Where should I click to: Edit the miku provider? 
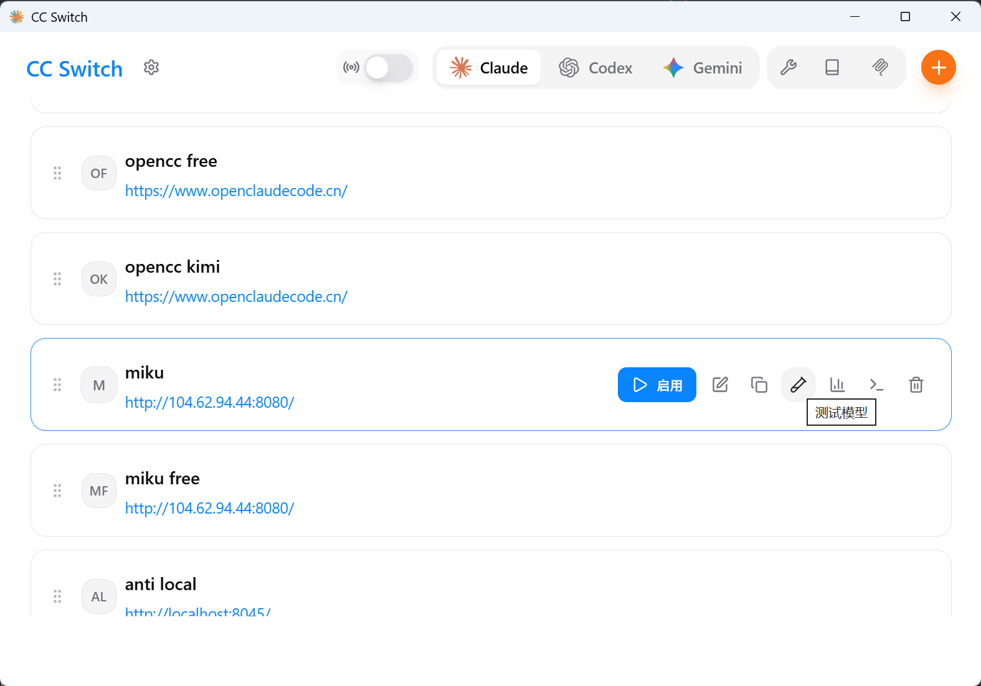click(x=720, y=385)
